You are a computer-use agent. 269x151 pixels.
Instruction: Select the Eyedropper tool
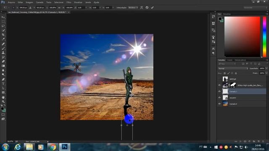click(x=3, y=39)
